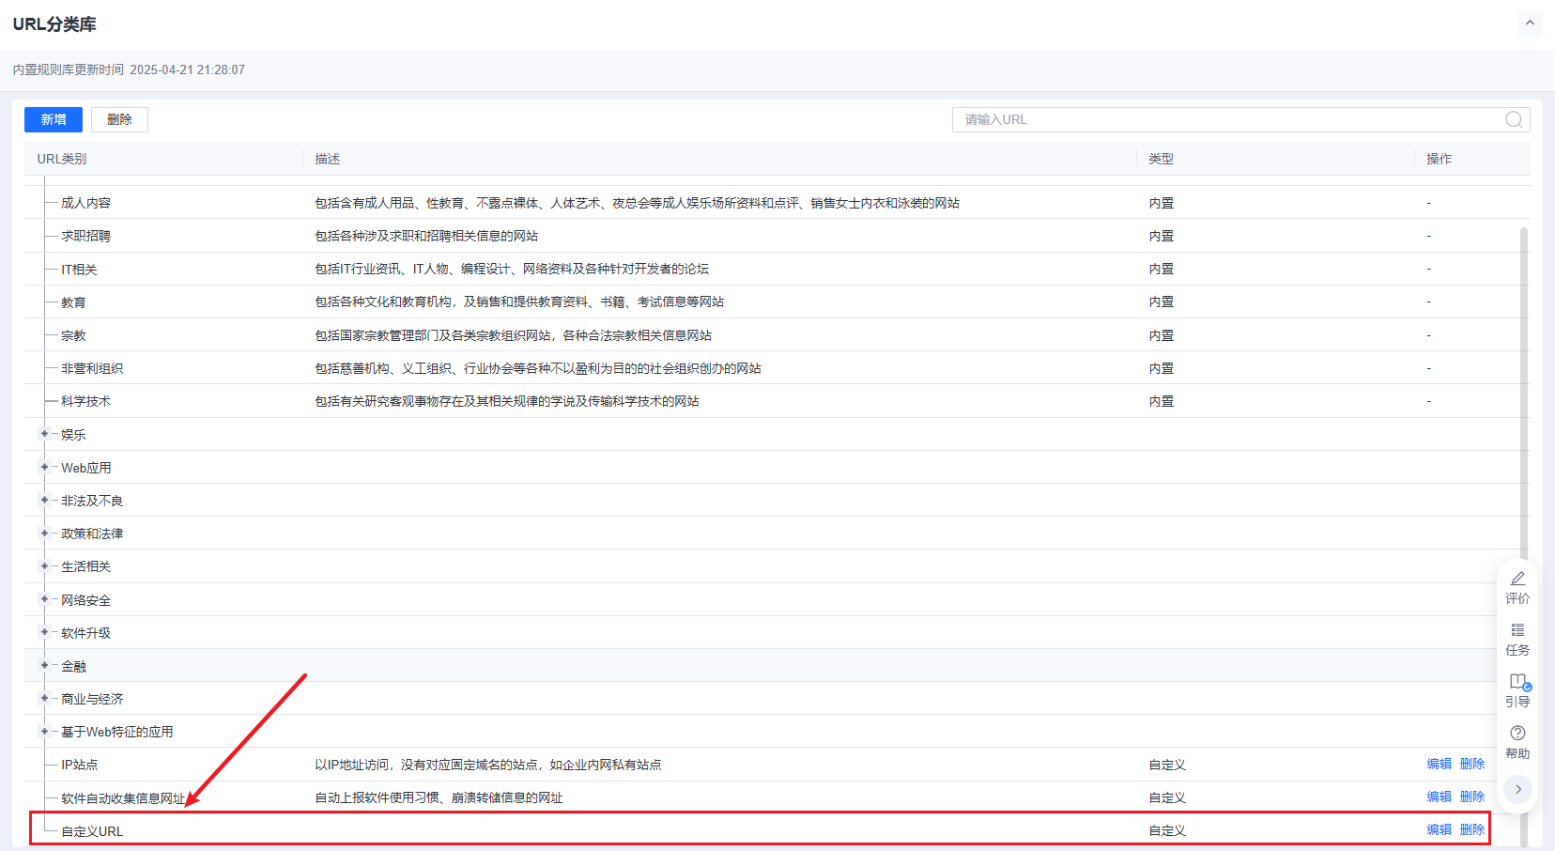Collapse the URL分类库 panel with top chevron
This screenshot has width=1555, height=851.
1530,23
